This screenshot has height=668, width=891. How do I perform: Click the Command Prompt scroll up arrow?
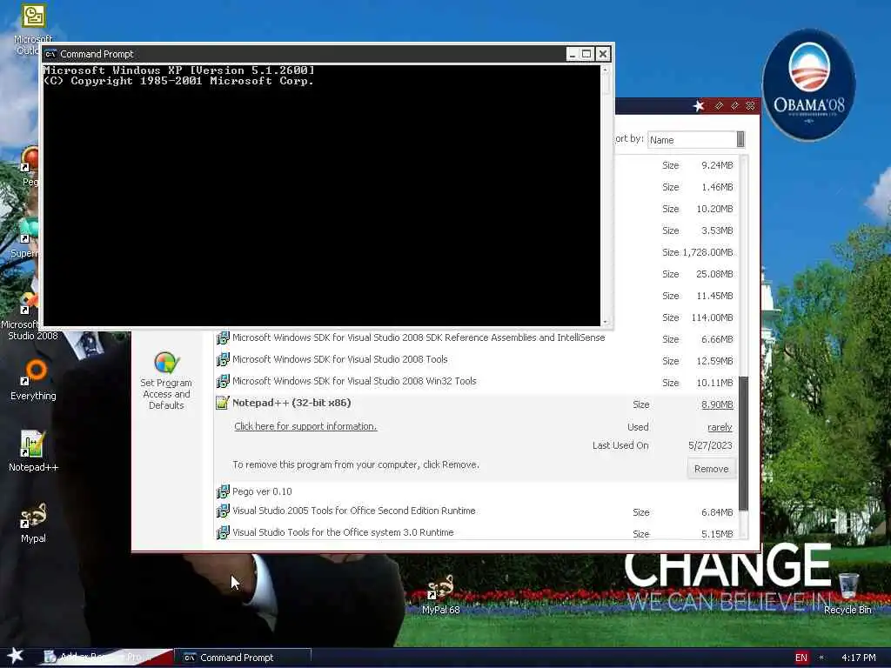(x=606, y=70)
